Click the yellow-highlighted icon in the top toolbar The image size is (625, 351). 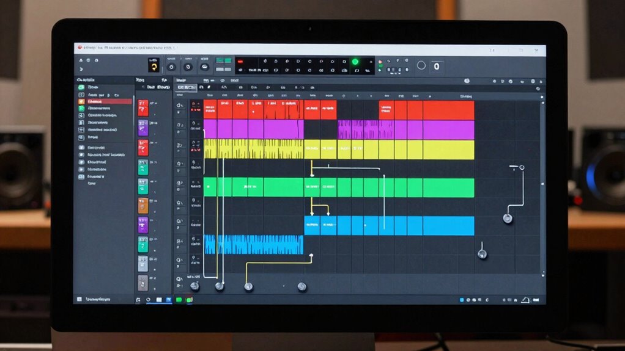coord(153,66)
